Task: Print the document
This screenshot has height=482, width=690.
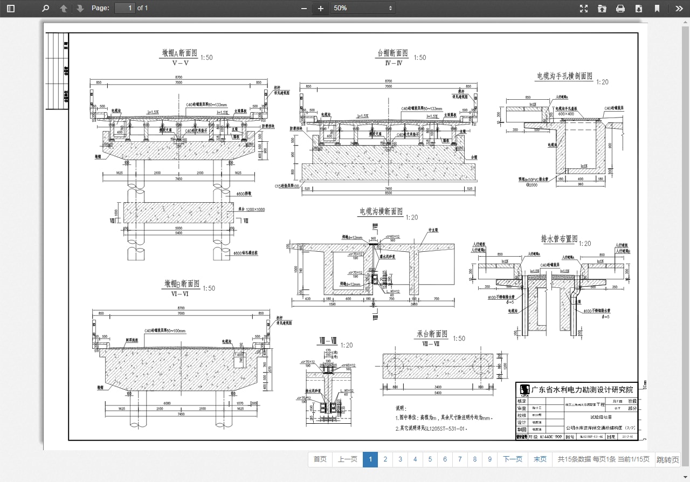Action: (620, 8)
